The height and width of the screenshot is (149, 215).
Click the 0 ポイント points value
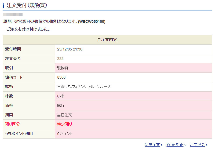tap(65, 134)
